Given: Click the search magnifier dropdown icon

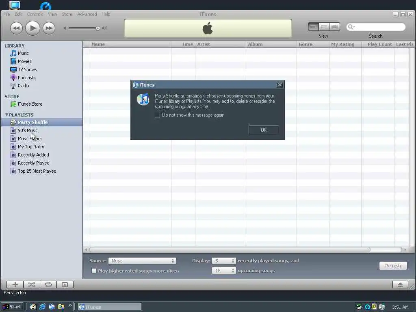Looking at the screenshot, I should click(351, 27).
